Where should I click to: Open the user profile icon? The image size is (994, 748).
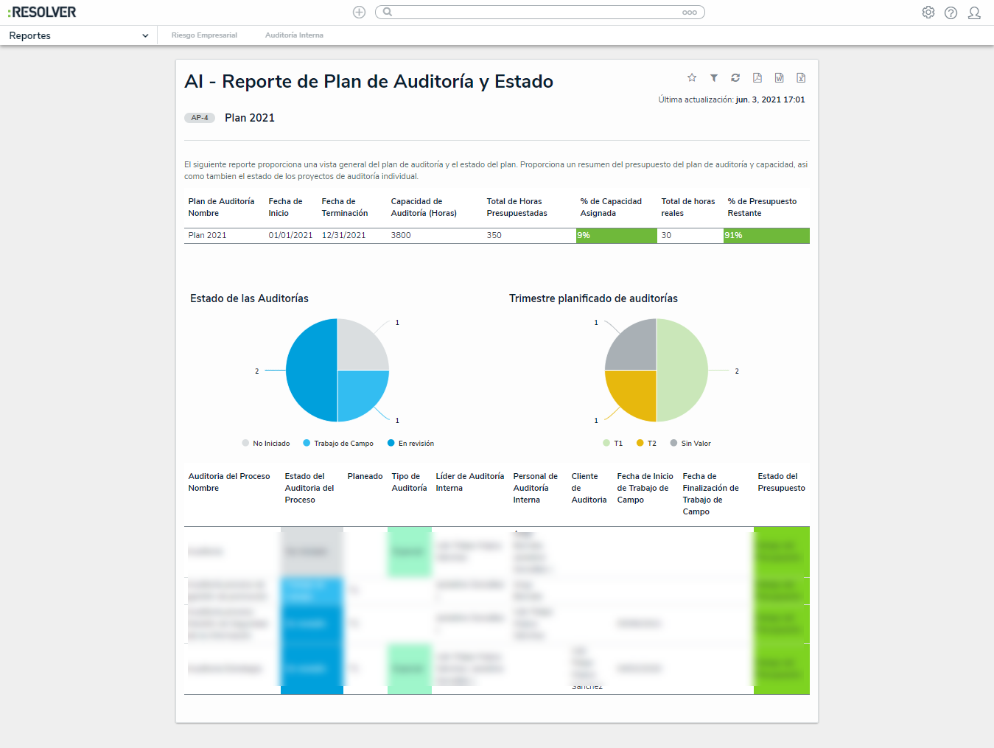(974, 13)
